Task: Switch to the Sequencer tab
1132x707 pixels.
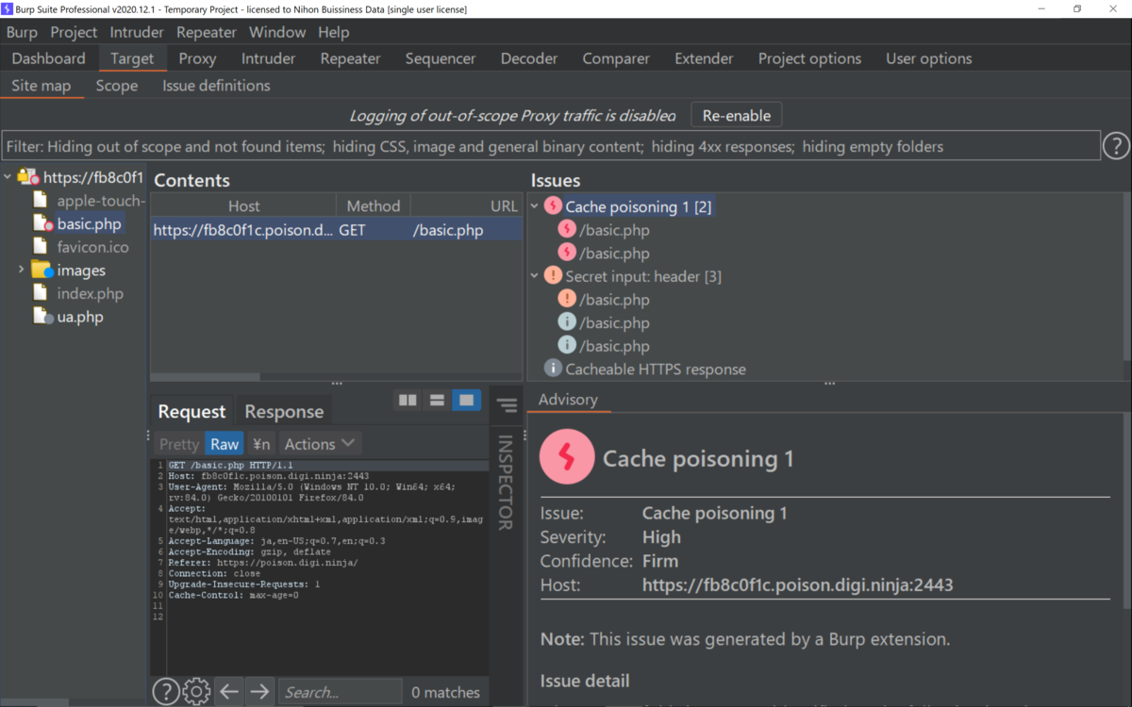Action: pos(441,58)
